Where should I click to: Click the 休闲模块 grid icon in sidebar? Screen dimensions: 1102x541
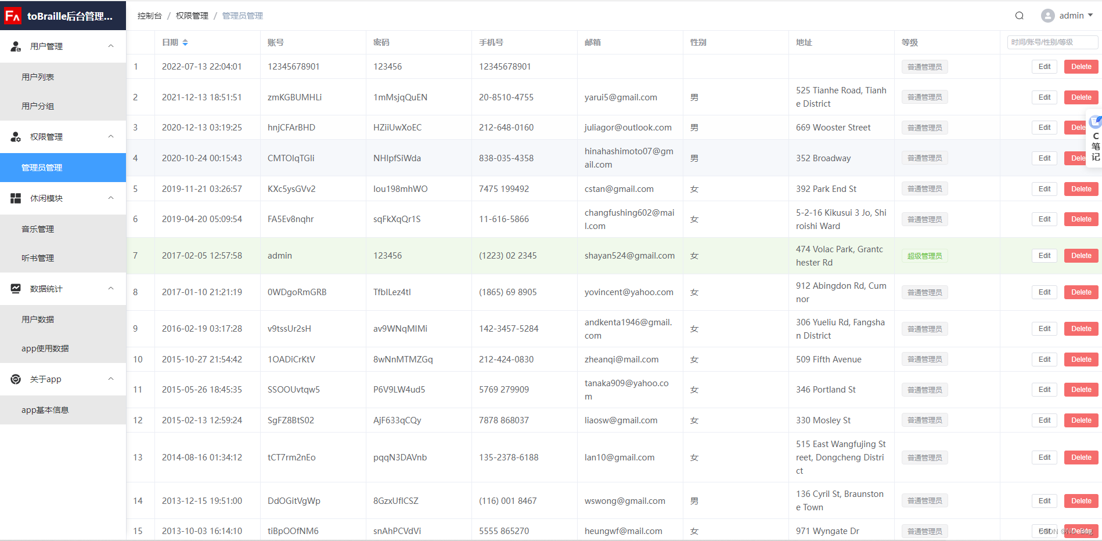16,198
